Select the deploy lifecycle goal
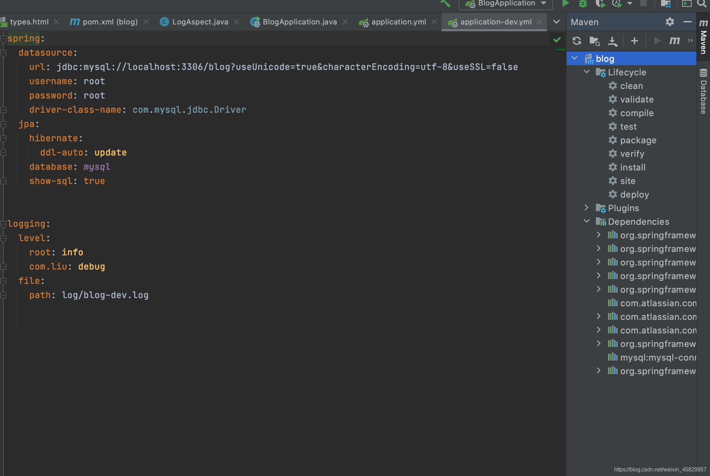Viewport: 710px width, 476px height. [x=634, y=195]
